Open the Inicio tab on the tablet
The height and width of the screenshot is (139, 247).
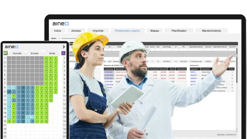(58, 31)
